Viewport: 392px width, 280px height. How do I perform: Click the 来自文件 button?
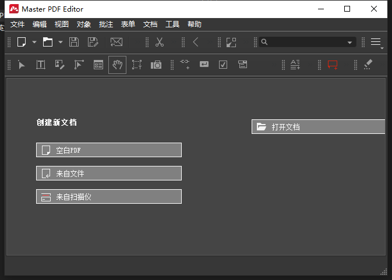point(109,173)
